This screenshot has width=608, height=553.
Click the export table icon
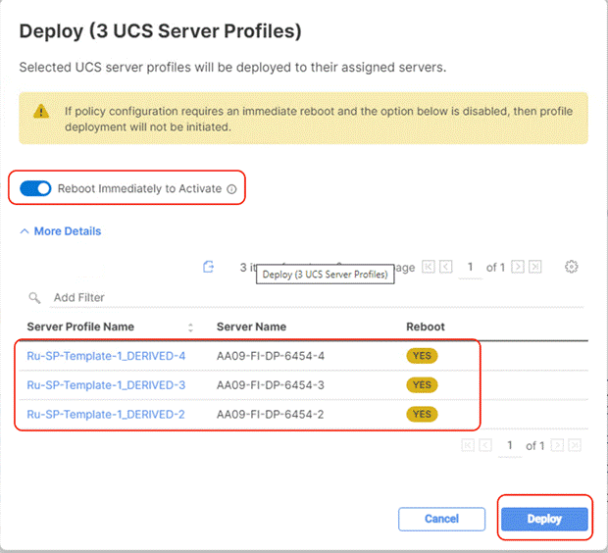coord(208,267)
